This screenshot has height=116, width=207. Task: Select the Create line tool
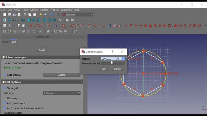36,26
